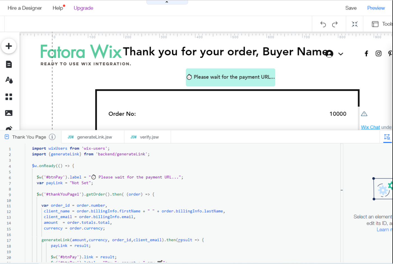
Task: Click the Redo arrow icon
Action: 335,24
